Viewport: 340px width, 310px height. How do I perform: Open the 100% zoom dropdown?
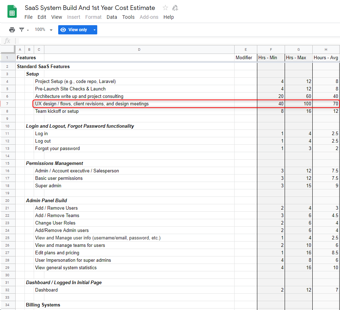(x=44, y=30)
